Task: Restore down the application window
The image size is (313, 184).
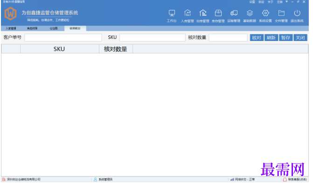Action: (x=298, y=2)
